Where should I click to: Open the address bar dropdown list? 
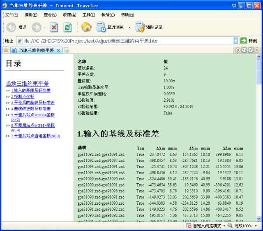coord(235,41)
